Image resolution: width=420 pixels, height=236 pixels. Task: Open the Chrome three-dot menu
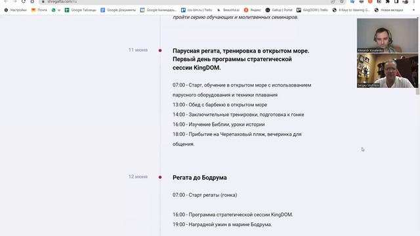click(414, 1)
